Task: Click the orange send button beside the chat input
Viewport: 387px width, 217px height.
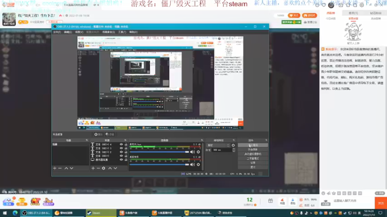Action: pyautogui.click(x=381, y=203)
